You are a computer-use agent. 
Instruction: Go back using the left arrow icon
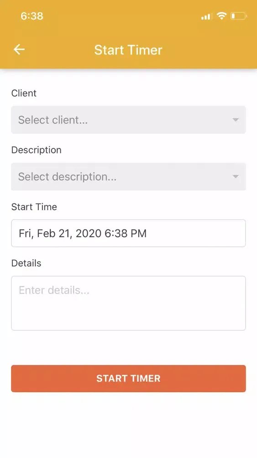(x=19, y=49)
